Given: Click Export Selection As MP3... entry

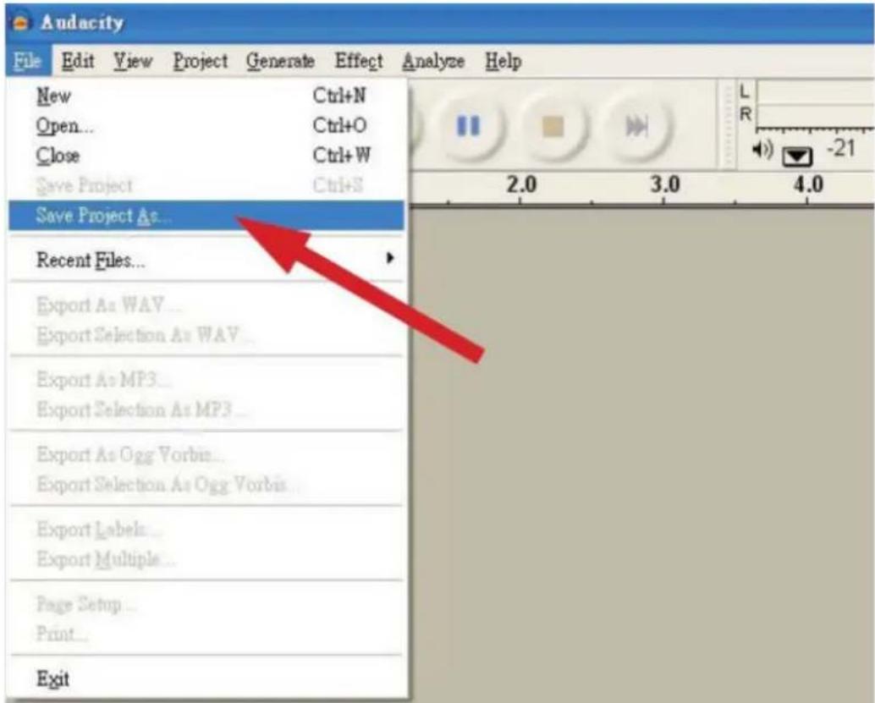Looking at the screenshot, I should click(206, 409).
